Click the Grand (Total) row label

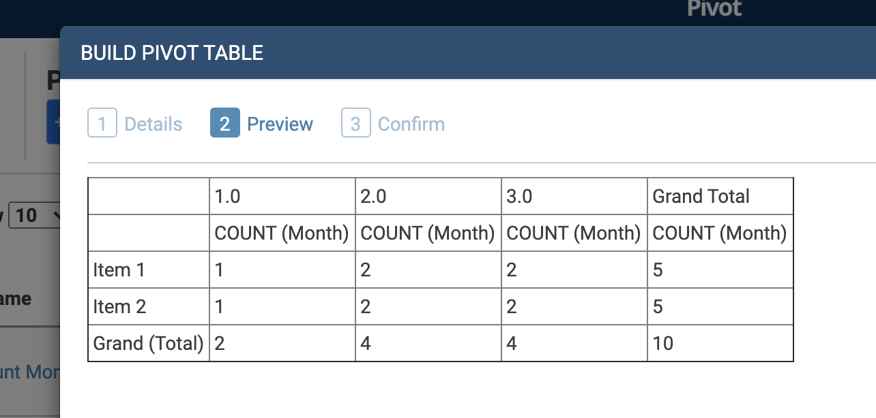[x=147, y=342]
